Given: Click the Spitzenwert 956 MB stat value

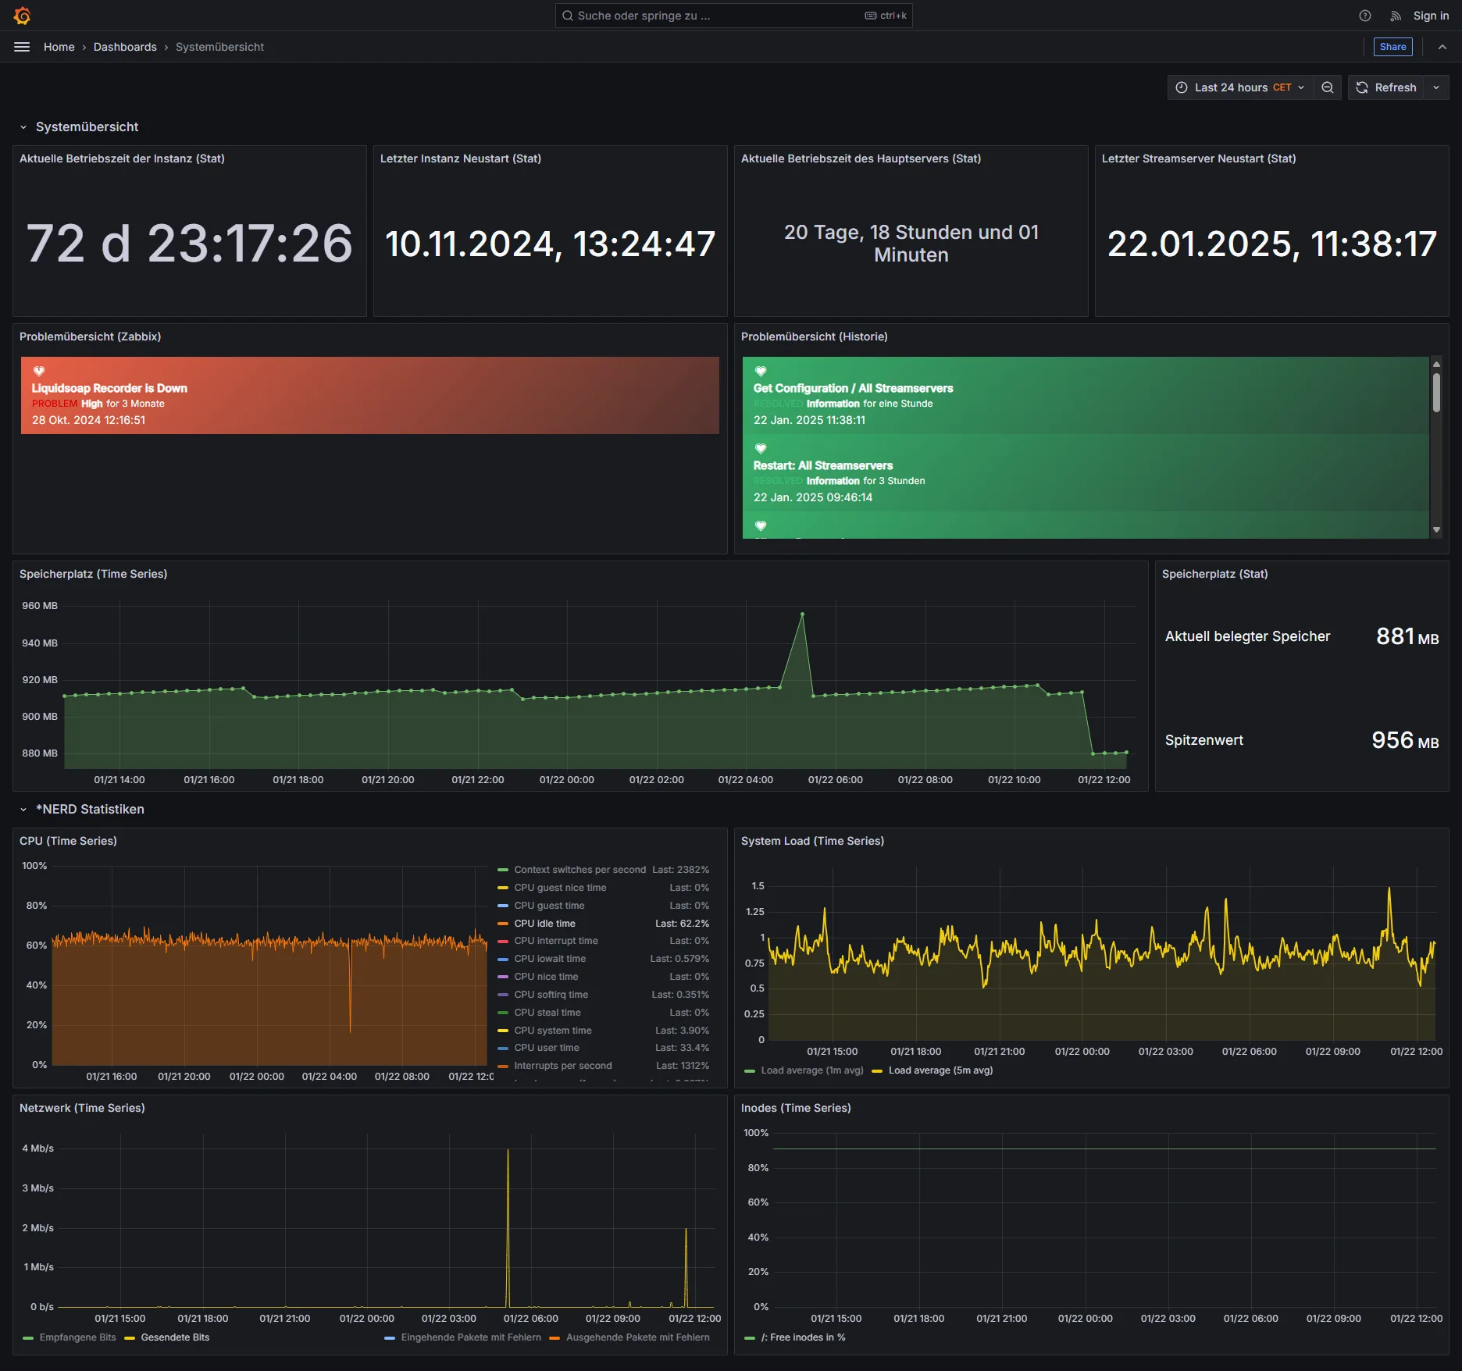Looking at the screenshot, I should [1405, 740].
